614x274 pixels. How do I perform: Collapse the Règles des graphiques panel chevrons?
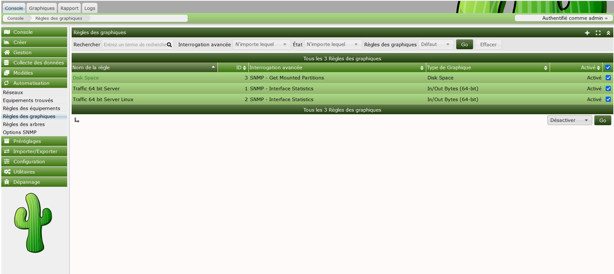click(608, 33)
